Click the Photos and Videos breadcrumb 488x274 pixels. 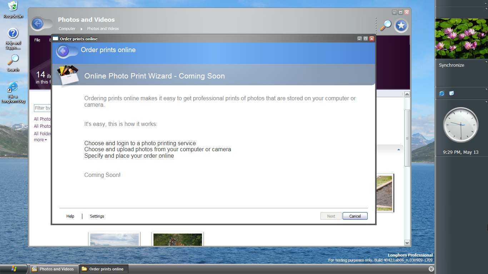[103, 29]
